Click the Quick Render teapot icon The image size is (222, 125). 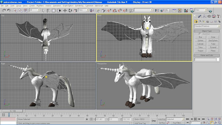coord(211,11)
